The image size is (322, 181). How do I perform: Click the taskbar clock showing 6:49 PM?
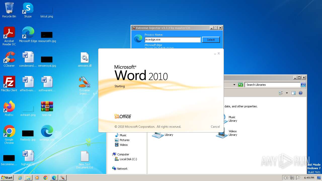click(x=309, y=178)
